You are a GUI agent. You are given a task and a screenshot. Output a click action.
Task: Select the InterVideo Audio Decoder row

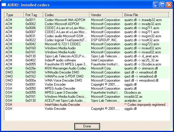tap(87, 105)
